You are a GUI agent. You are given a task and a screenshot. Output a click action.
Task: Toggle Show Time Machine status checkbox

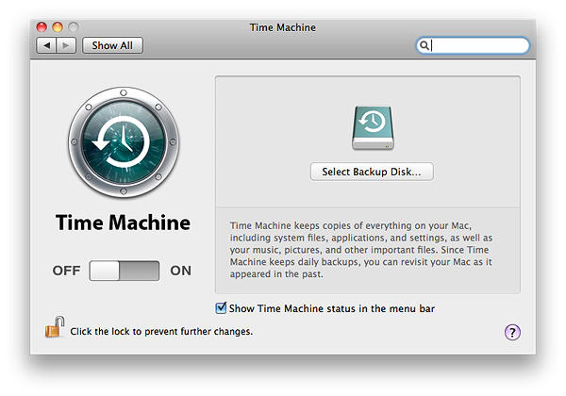click(x=222, y=308)
